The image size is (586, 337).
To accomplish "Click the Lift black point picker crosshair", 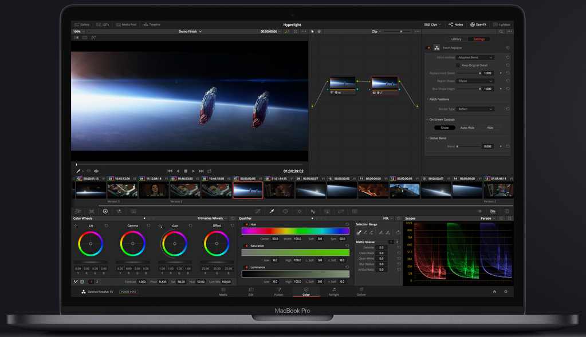I will tap(76, 226).
